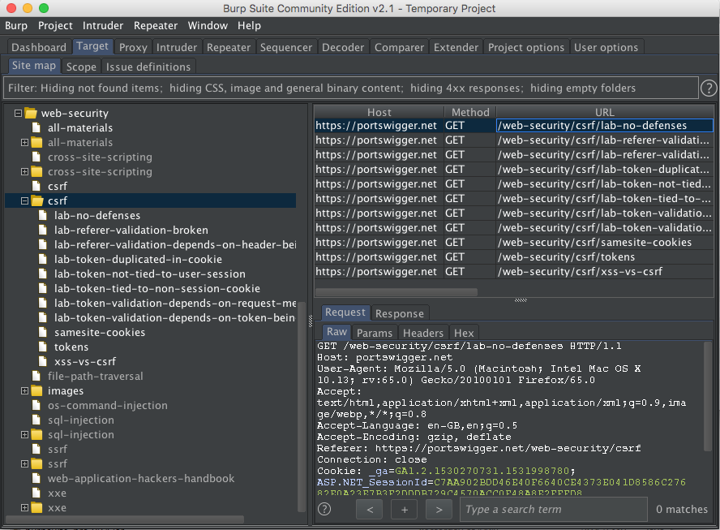720x530 pixels.
Task: Click the previous match arrow button
Action: coord(369,509)
